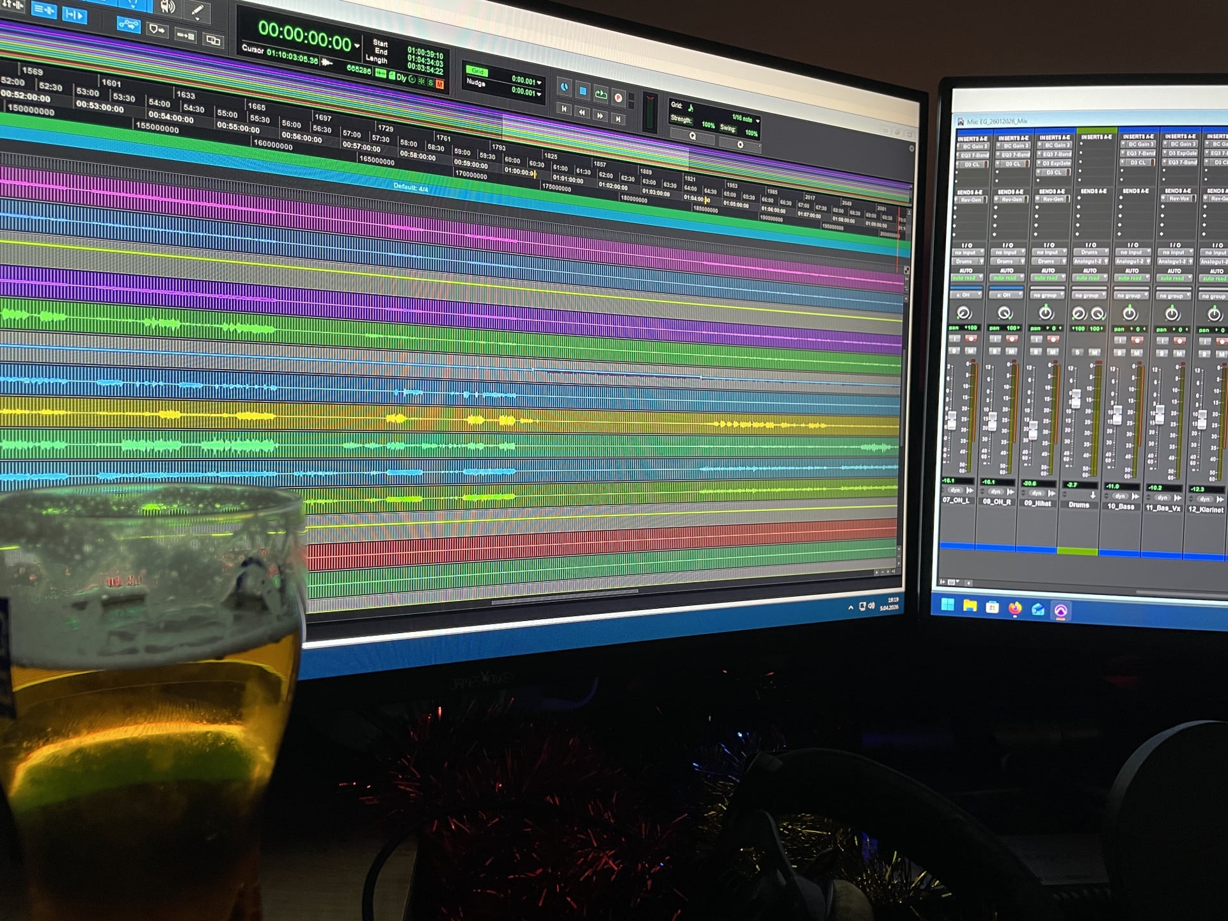Click the Record enable transport button

click(618, 98)
